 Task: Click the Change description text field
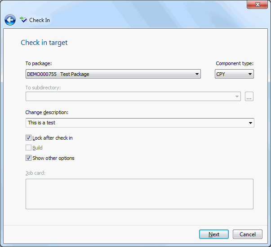click(137, 123)
